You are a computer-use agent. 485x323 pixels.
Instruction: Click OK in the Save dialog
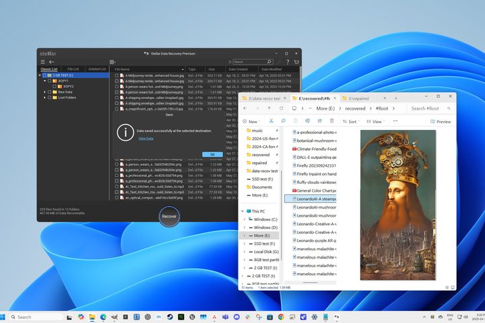212,154
